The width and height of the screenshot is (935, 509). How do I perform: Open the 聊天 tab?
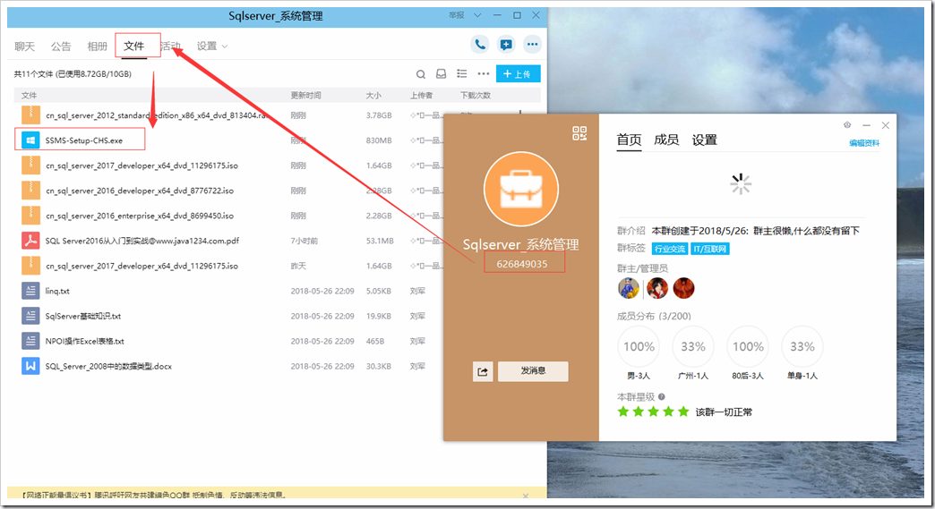[25, 47]
